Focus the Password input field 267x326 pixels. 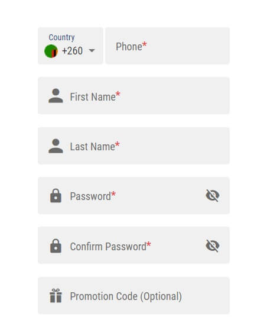133,195
